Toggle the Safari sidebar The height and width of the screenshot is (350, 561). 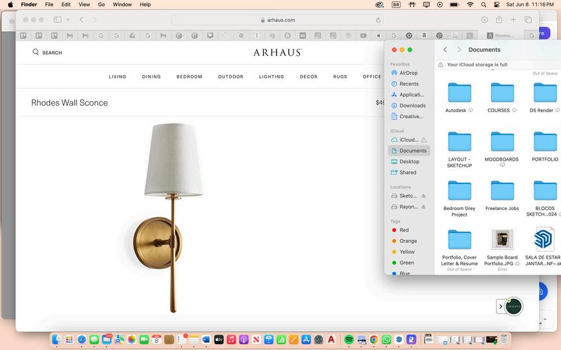[57, 19]
